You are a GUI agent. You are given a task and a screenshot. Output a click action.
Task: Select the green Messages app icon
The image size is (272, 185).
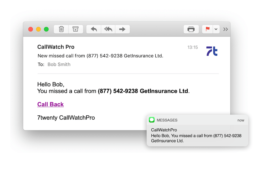coord(151,120)
